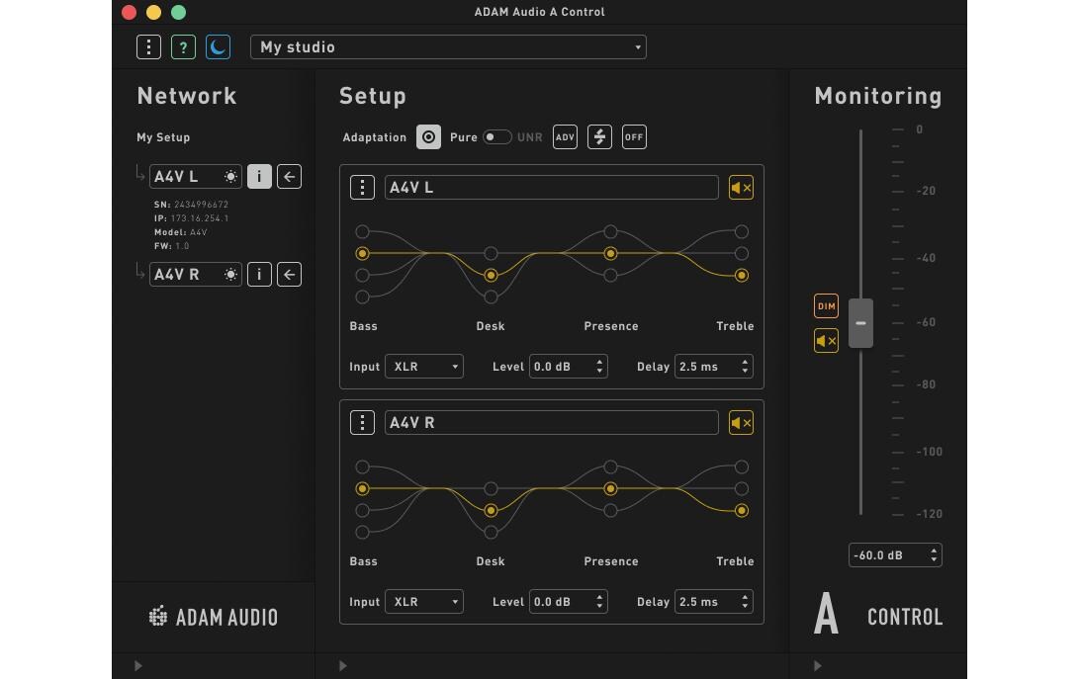Toggle the Pure/UNR voicing switch

pos(496,137)
